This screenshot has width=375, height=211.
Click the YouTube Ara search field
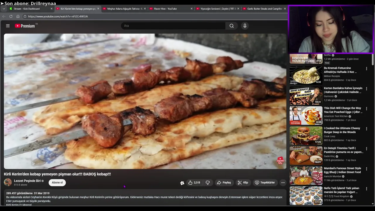173,26
